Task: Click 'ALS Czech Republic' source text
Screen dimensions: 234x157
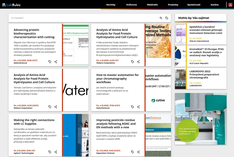Action: pos(199,63)
